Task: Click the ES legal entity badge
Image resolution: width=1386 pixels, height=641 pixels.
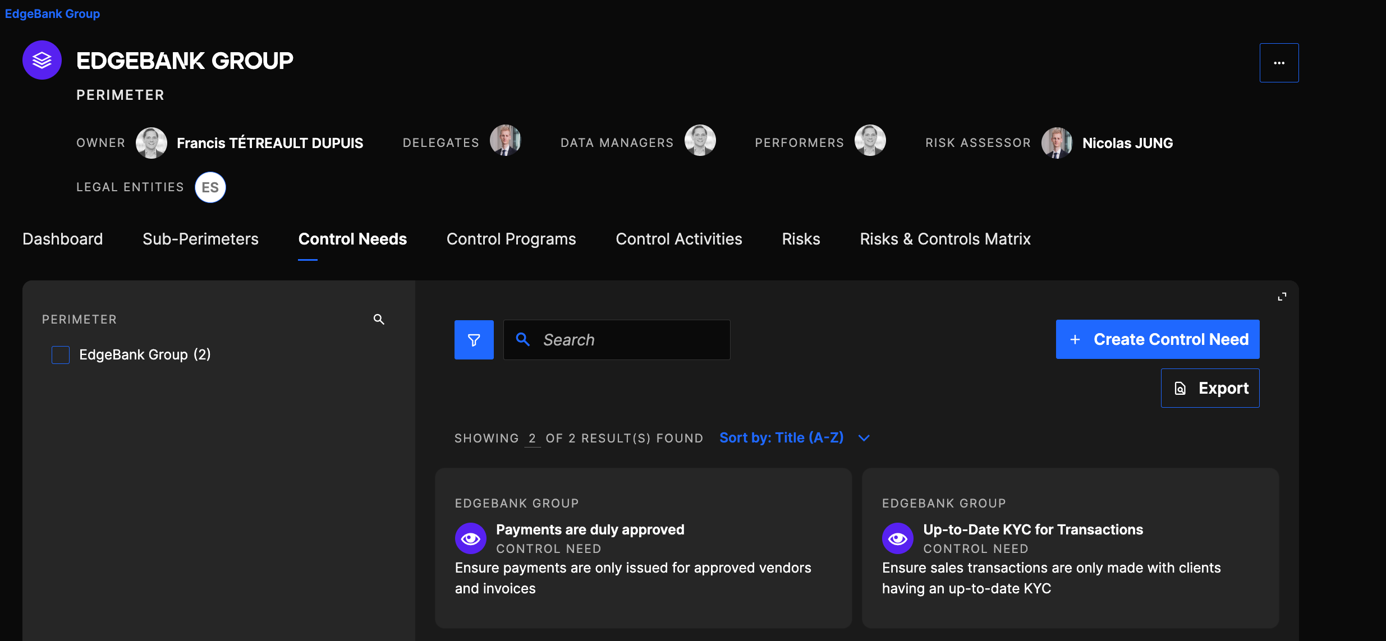Action: (210, 187)
